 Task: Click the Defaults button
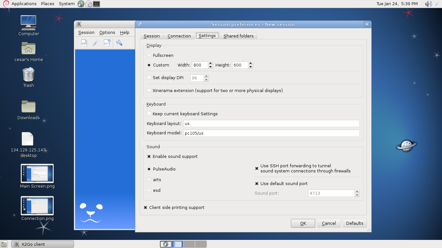355,223
